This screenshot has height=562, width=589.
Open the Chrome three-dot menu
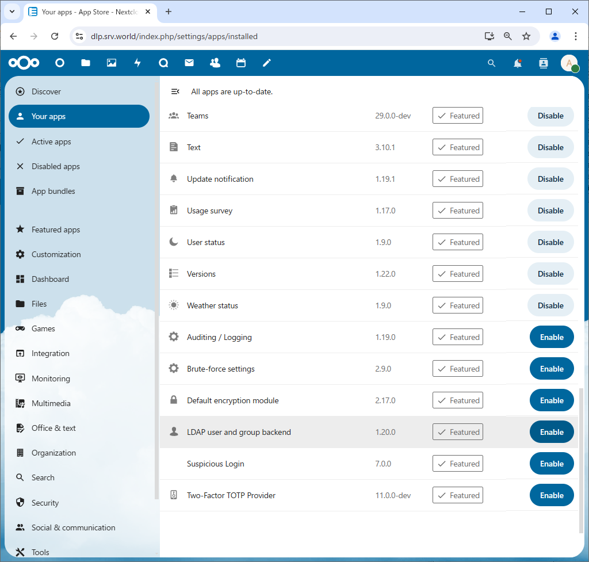pyautogui.click(x=575, y=36)
